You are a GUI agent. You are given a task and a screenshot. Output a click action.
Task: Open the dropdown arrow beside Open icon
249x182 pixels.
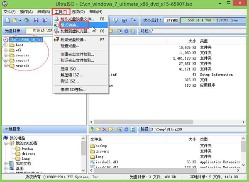(x=20, y=20)
